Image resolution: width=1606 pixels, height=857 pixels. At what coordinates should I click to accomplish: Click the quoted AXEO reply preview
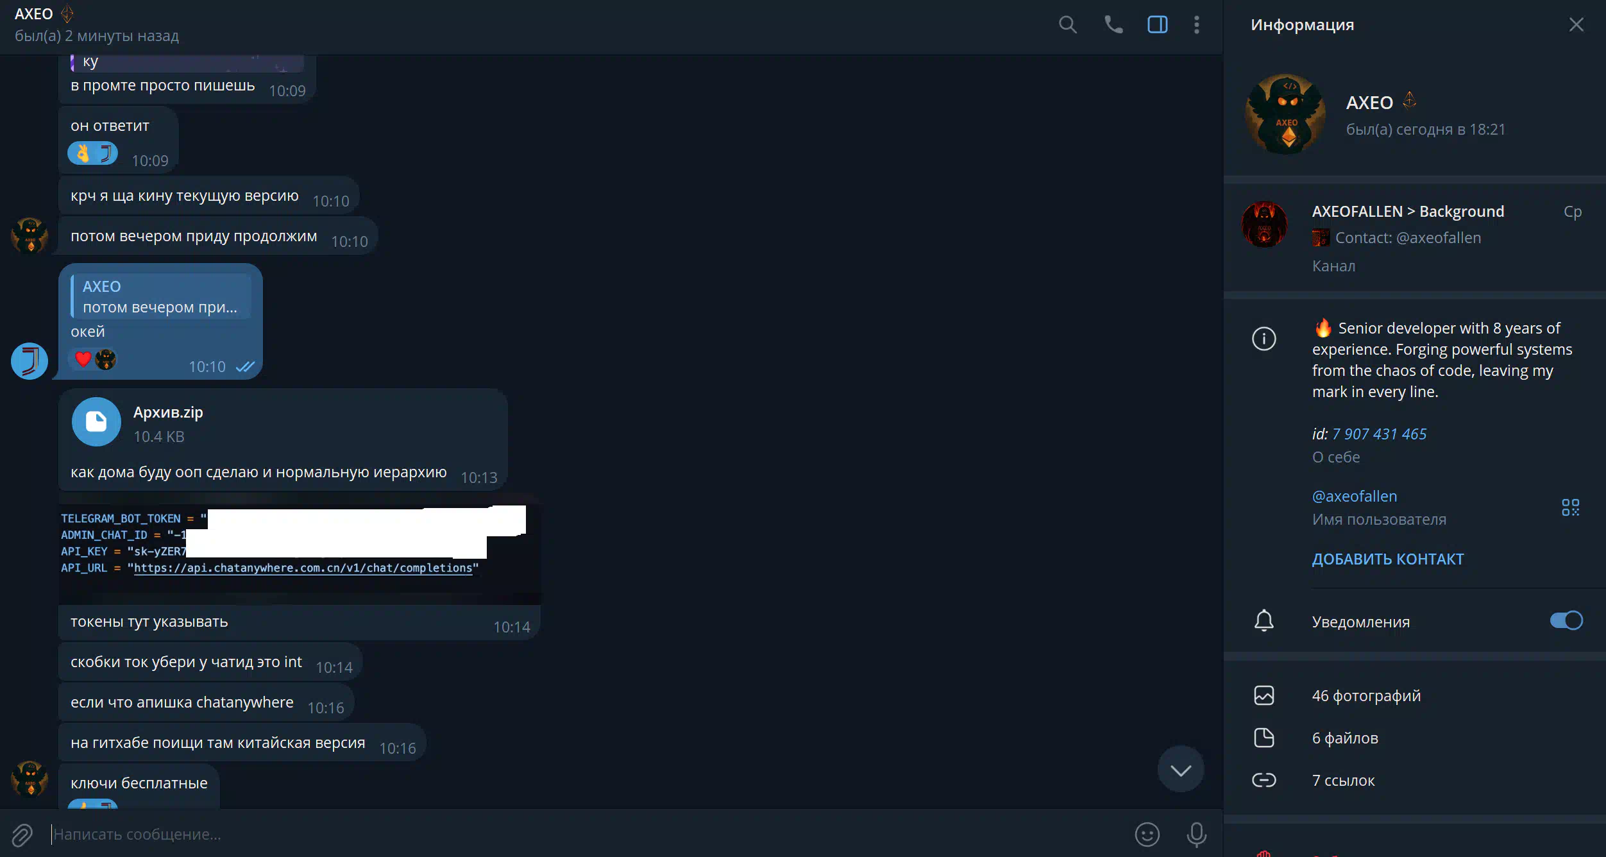coord(160,296)
